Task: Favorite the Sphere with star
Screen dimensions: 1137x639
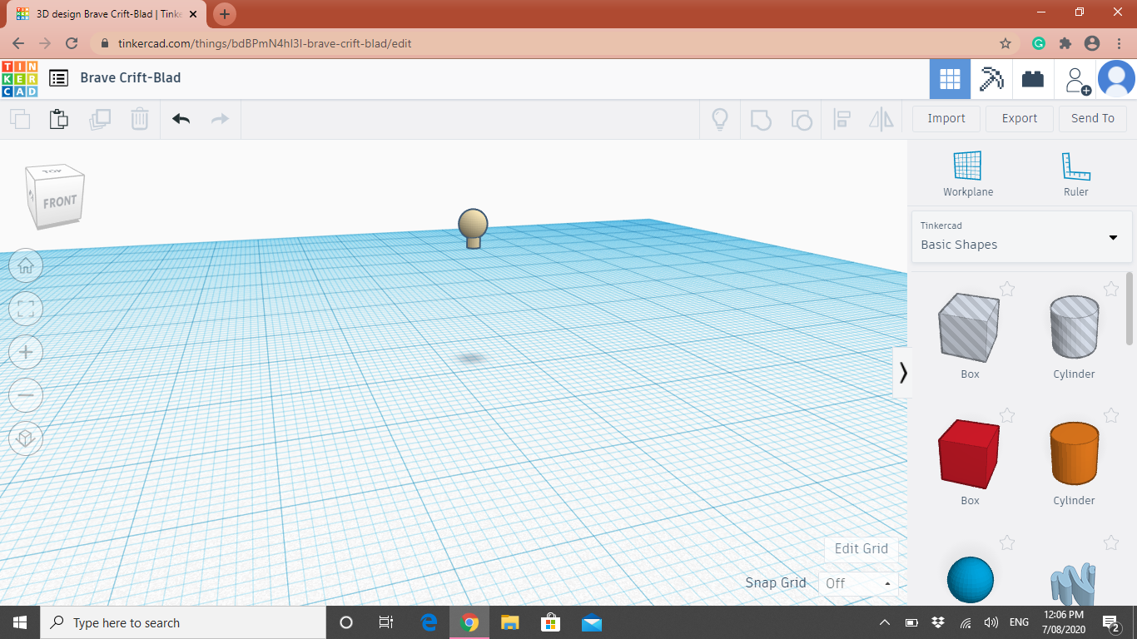Action: 1007,543
